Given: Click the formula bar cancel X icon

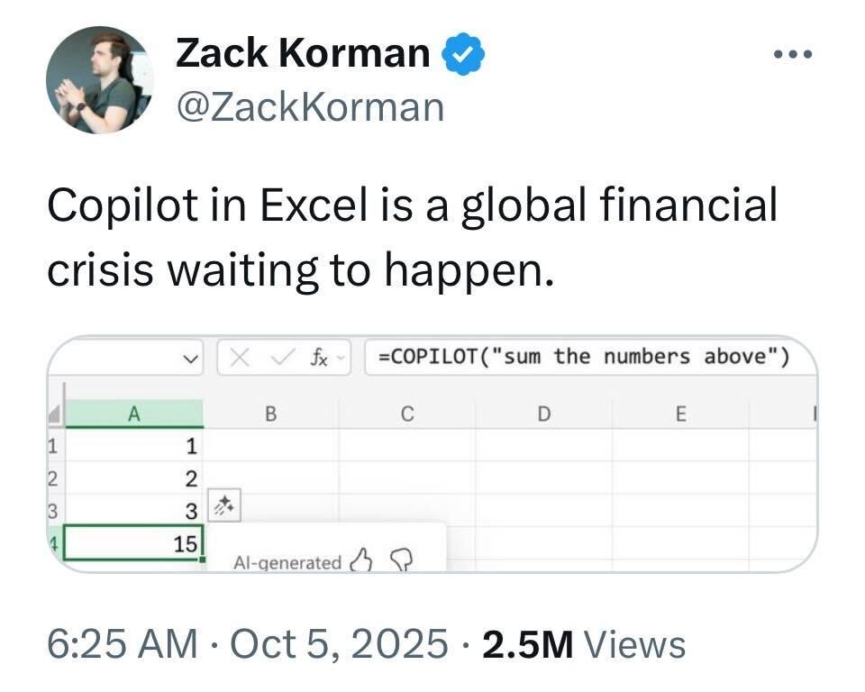Looking at the screenshot, I should click(x=241, y=358).
